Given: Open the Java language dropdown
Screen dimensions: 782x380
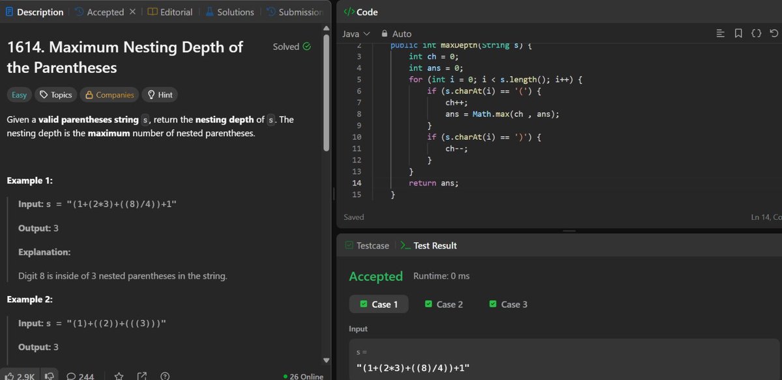Looking at the screenshot, I should pos(356,33).
